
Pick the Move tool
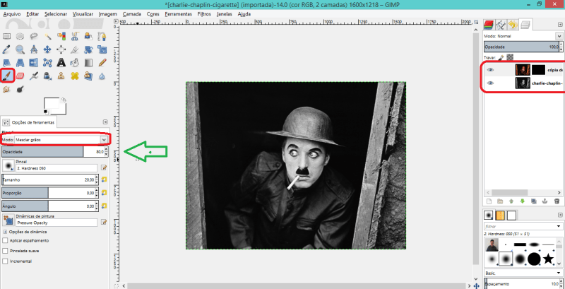(x=47, y=49)
